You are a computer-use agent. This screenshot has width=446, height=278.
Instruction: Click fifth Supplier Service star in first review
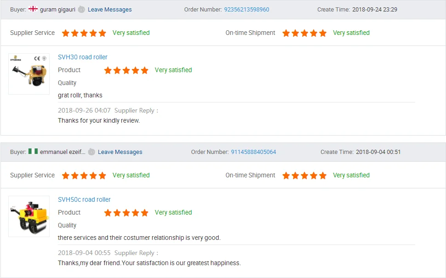coord(102,33)
